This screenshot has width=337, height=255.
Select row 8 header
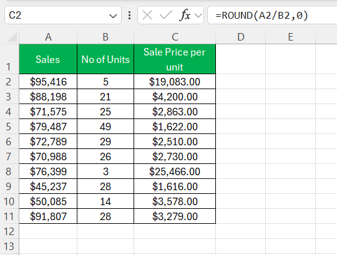point(9,171)
